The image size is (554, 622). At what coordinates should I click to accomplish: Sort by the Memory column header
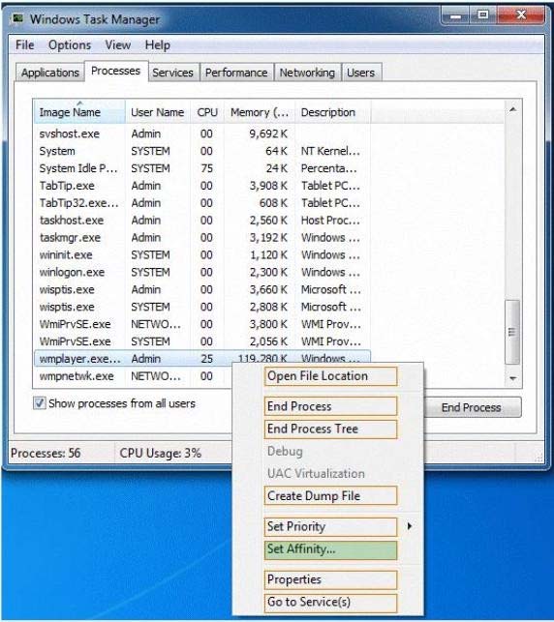pyautogui.click(x=260, y=112)
